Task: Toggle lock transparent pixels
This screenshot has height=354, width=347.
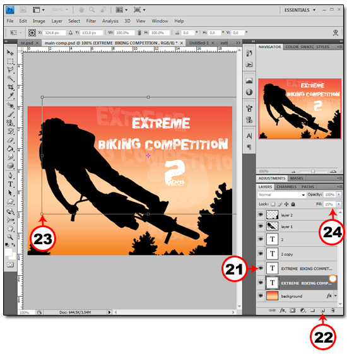Action: click(x=273, y=204)
